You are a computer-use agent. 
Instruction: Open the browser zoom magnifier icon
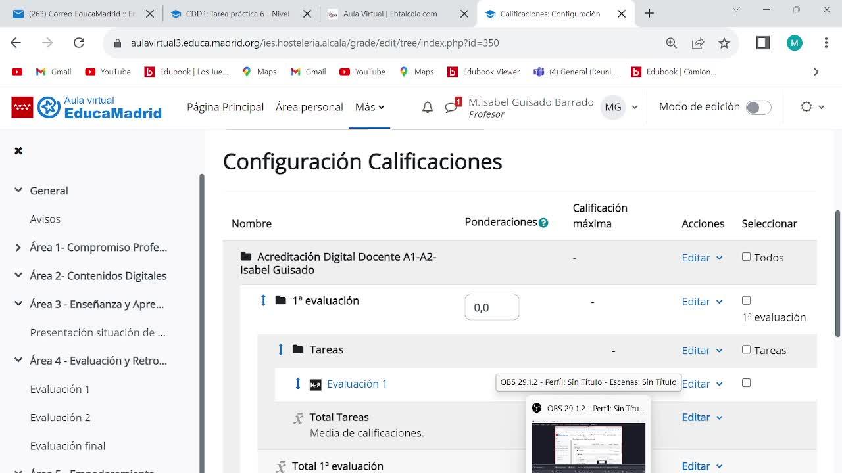[672, 43]
